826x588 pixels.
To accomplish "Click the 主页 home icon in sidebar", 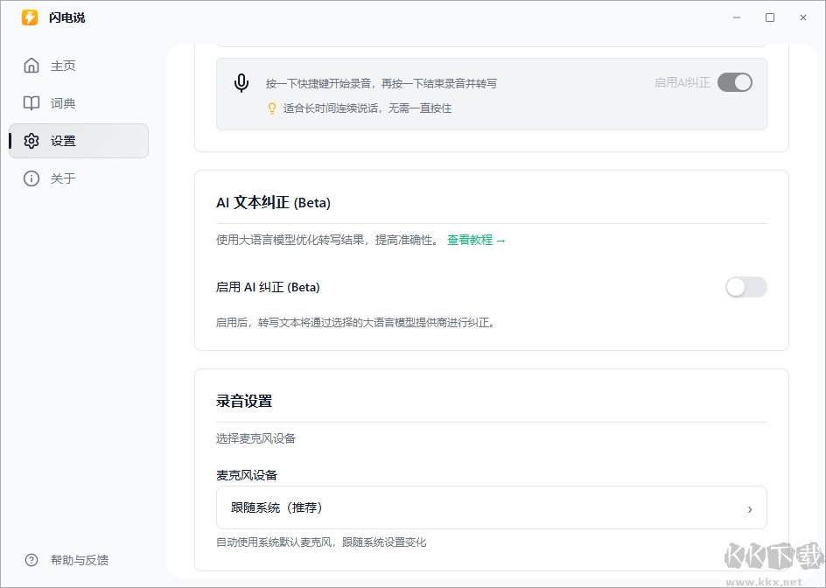I will (x=31, y=65).
